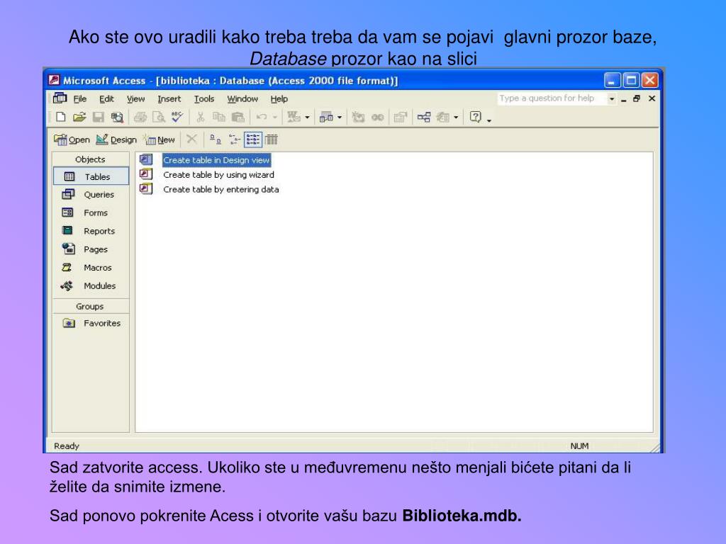Switch to Details view
Screen dimensions: 726x544
[272, 140]
